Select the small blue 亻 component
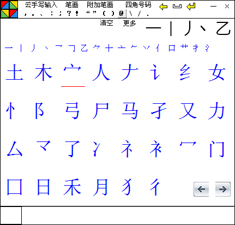Viewport: 235px width, 225px height. pos(158,48)
